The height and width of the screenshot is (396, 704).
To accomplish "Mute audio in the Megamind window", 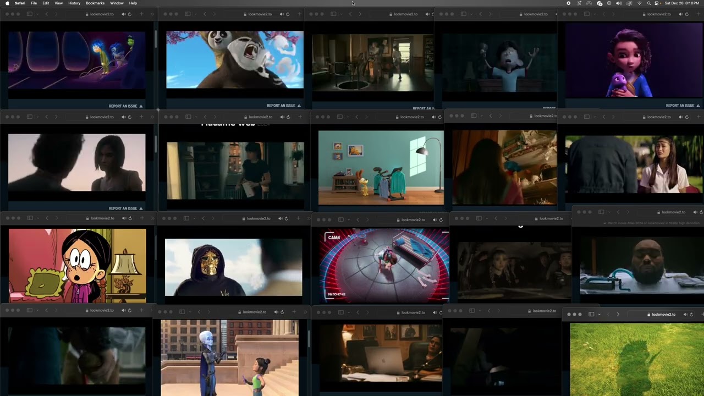I will point(276,312).
